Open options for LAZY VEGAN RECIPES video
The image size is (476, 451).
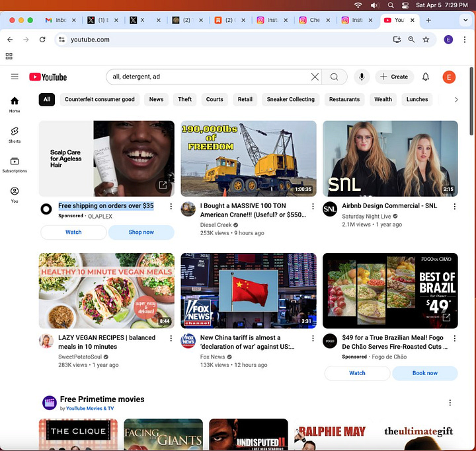tap(171, 338)
